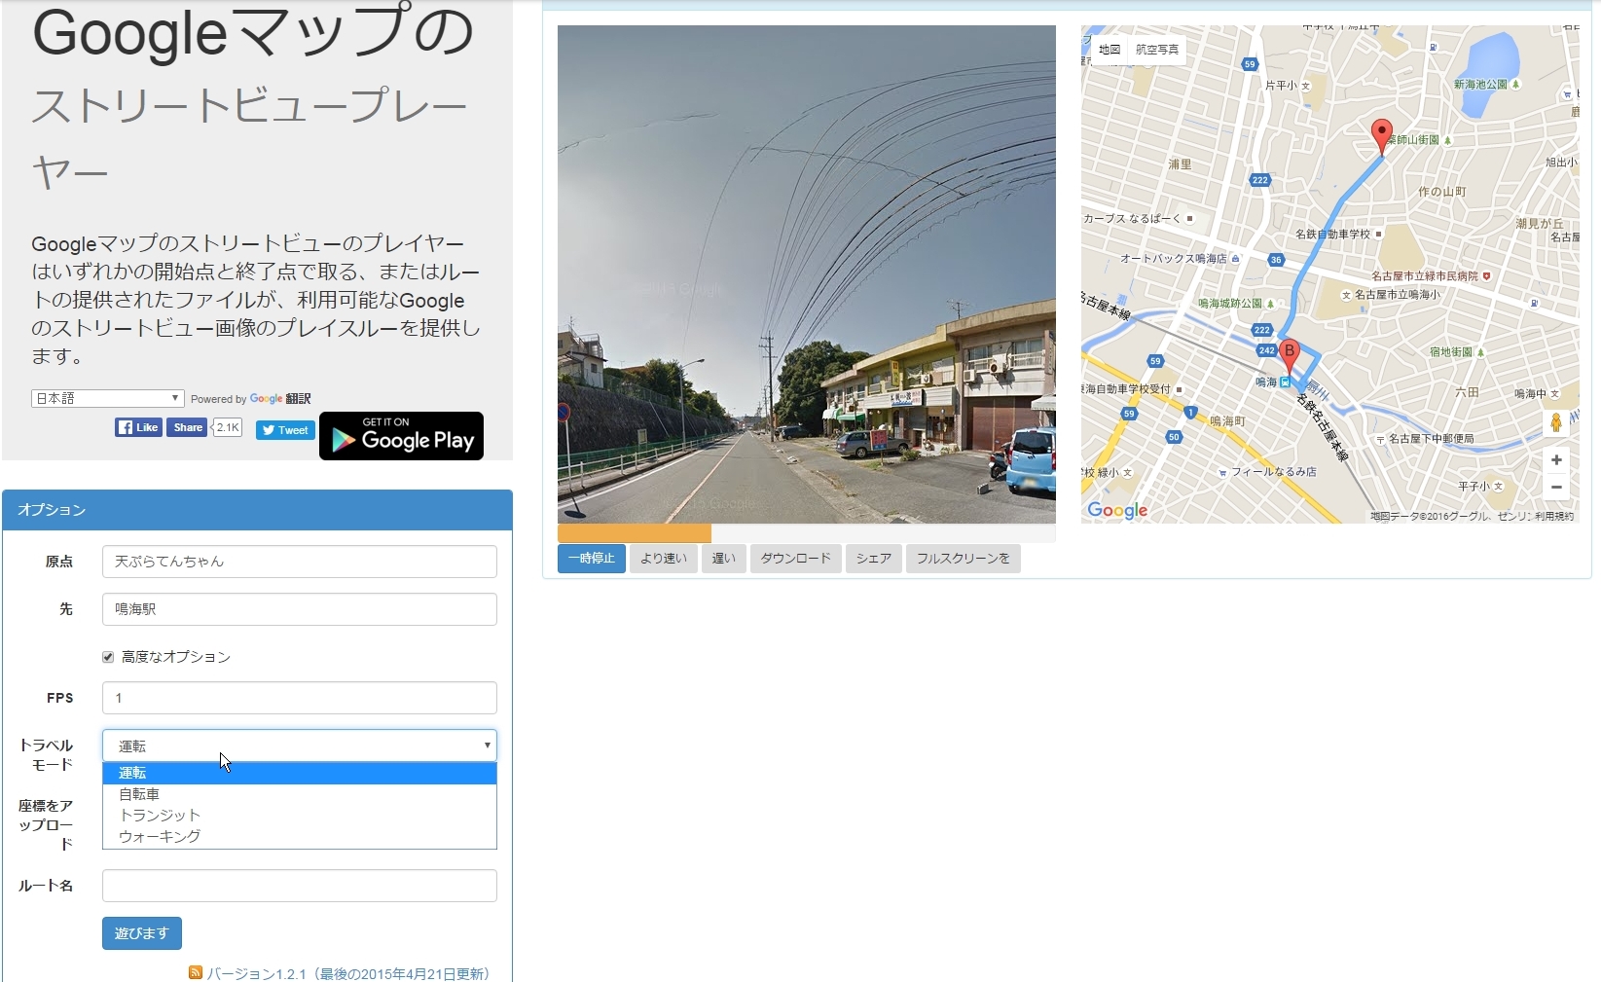Click the 2.1K share count bubble
The height and width of the screenshot is (982, 1601).
point(228,427)
